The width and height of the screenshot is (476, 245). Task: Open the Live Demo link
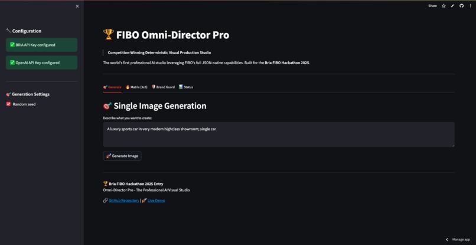(157, 200)
